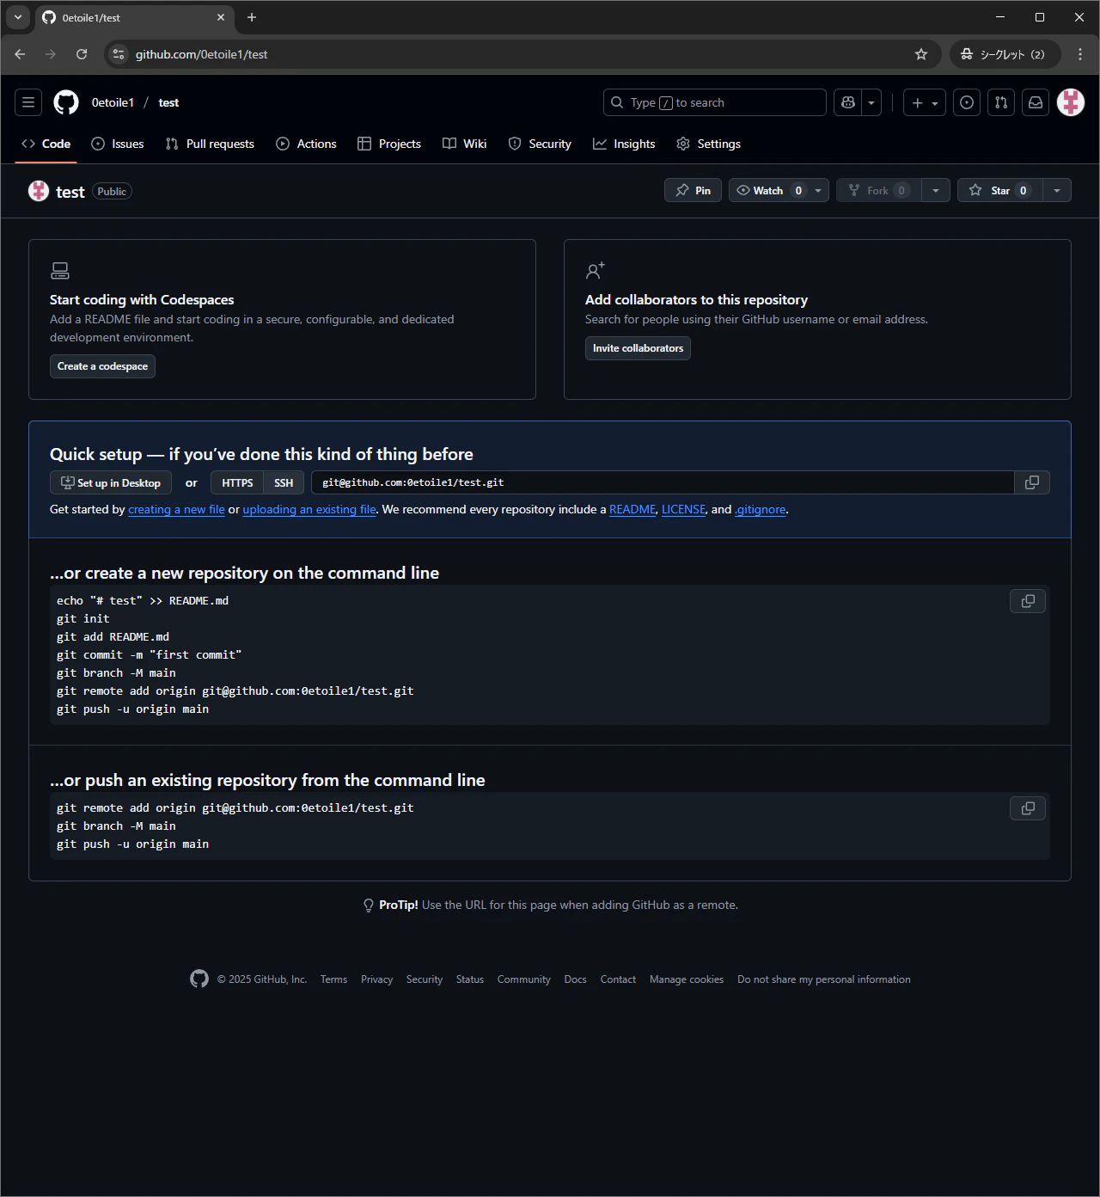Open the LICENSE recommendation link
Viewport: 1100px width, 1197px height.
[683, 509]
